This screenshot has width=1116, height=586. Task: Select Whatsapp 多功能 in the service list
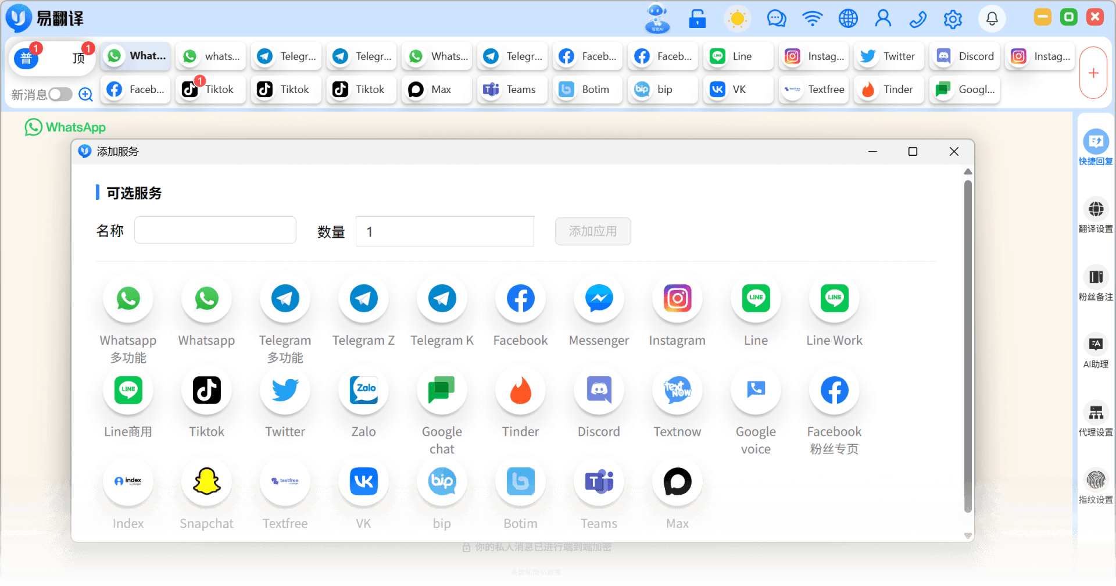coord(128,299)
